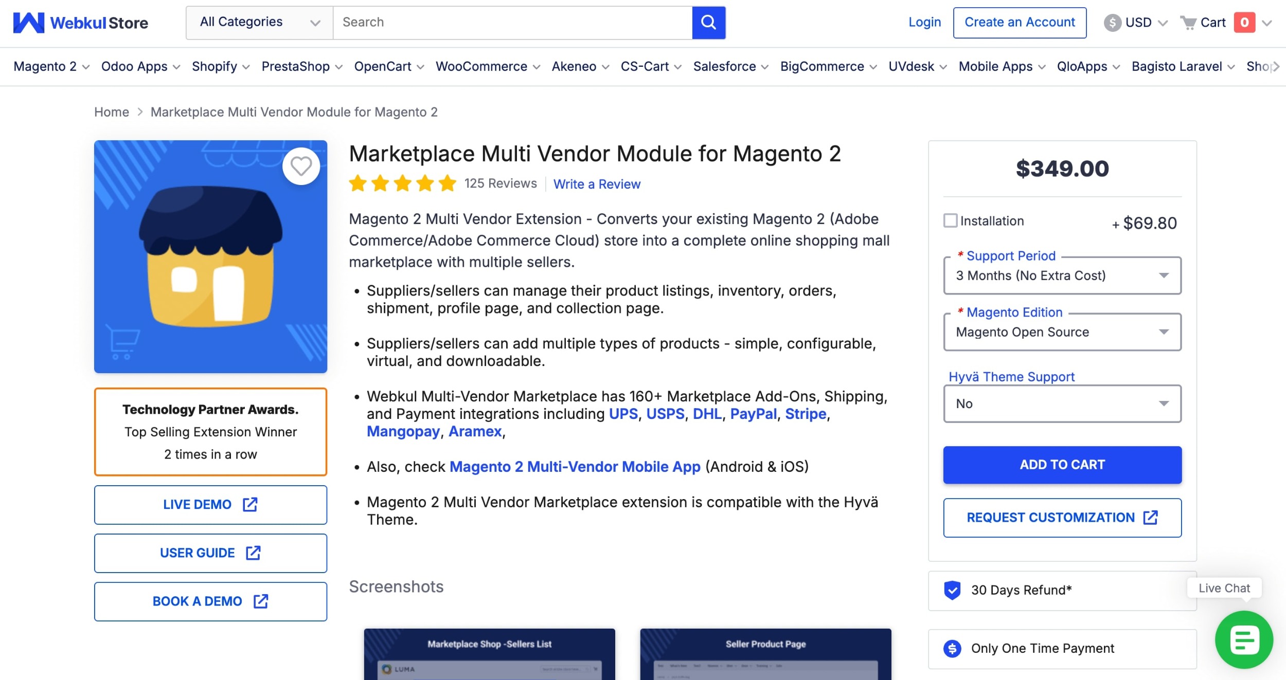Click the dollar currency icon beside USD

point(1112,23)
